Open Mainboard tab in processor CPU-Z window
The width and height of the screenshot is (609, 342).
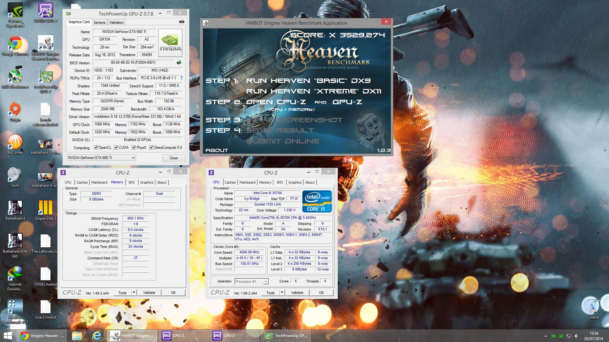(247, 182)
